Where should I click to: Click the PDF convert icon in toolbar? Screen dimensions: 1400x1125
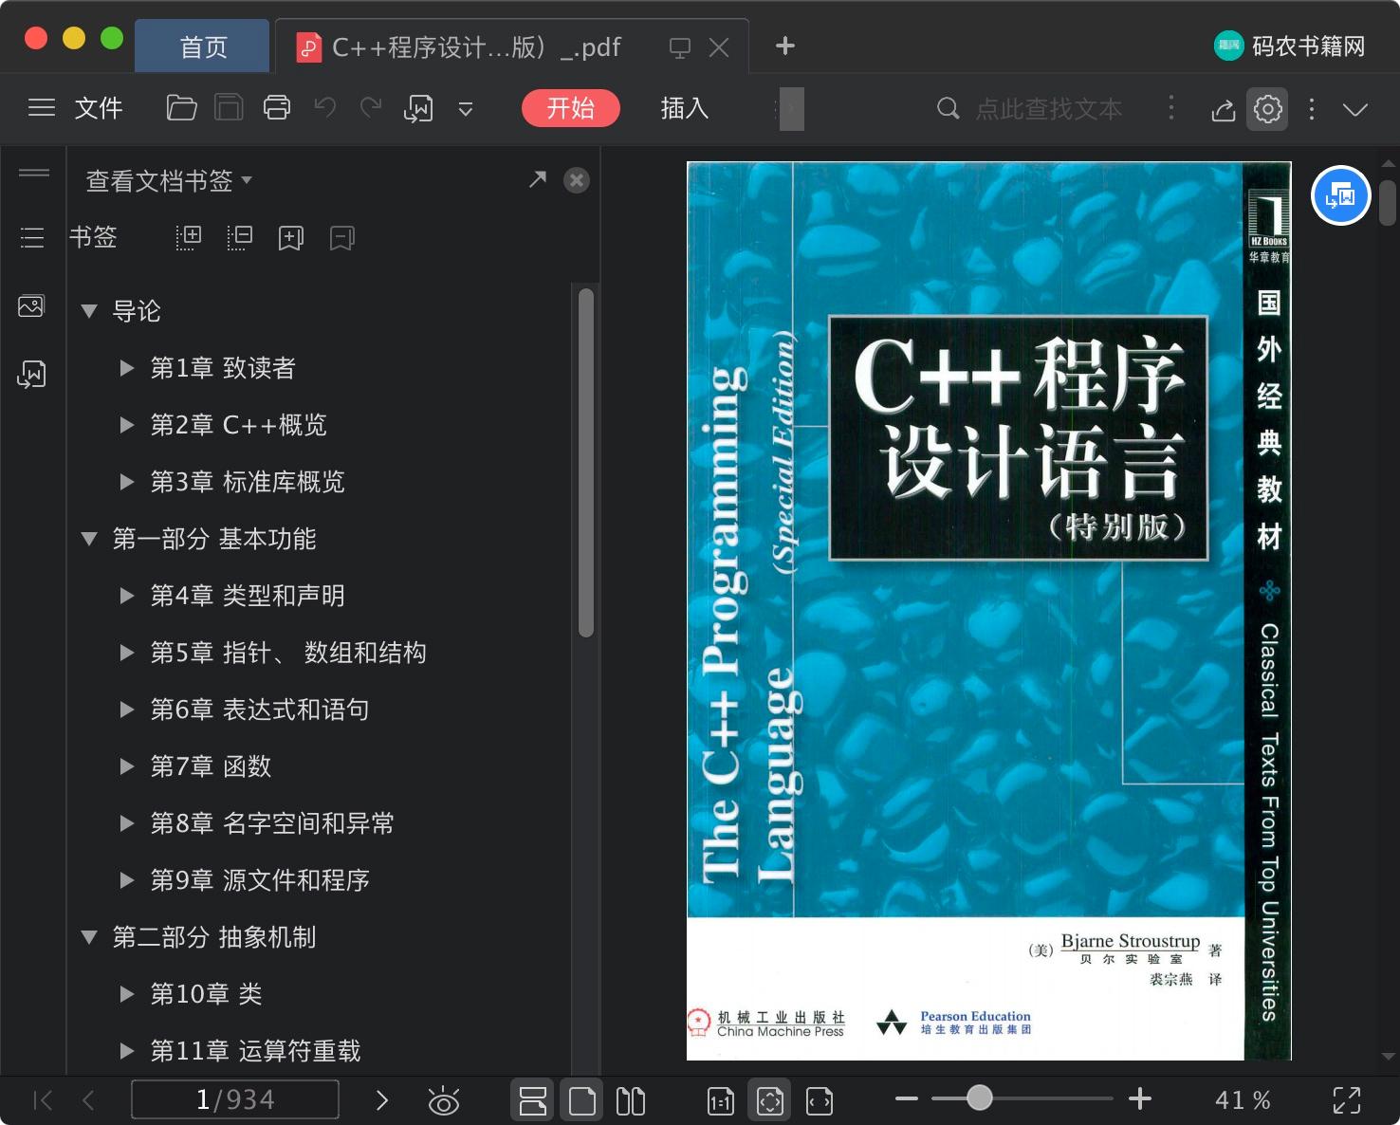(418, 109)
